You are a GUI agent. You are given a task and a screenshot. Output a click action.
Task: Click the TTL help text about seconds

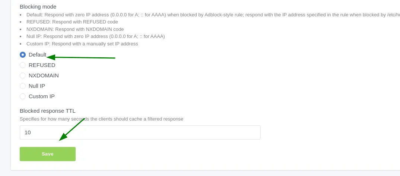pyautogui.click(x=101, y=119)
